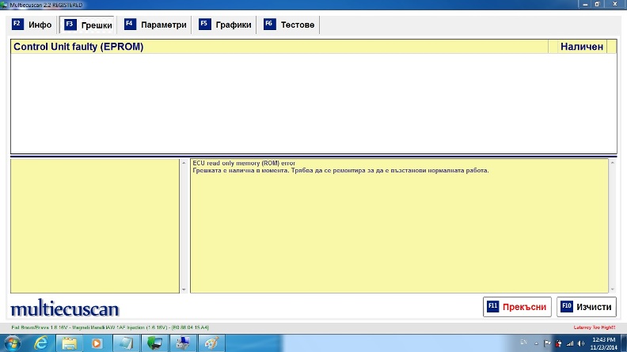Viewport: 627px width, 352px height.
Task: Show hidden system tray icons
Action: coord(537,343)
